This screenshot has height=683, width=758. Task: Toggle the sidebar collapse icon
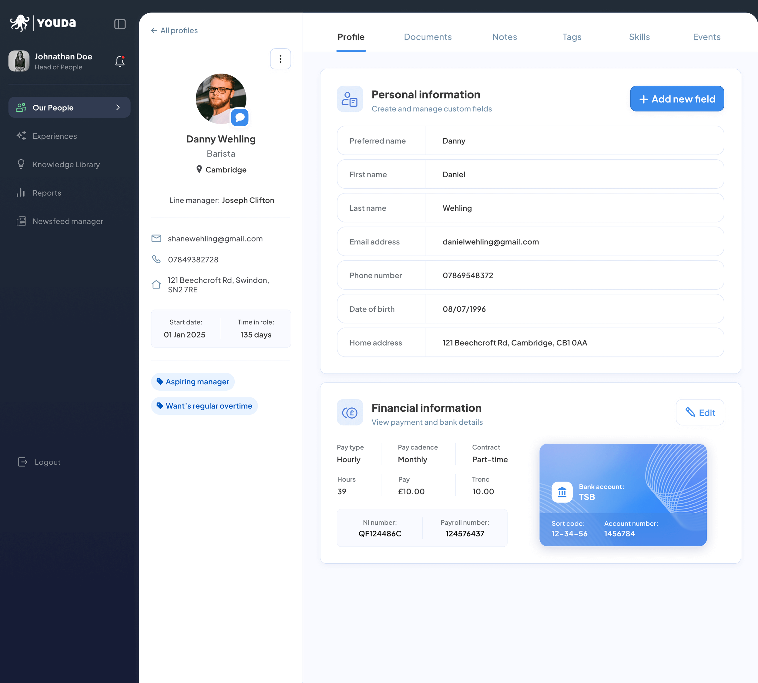click(x=120, y=24)
